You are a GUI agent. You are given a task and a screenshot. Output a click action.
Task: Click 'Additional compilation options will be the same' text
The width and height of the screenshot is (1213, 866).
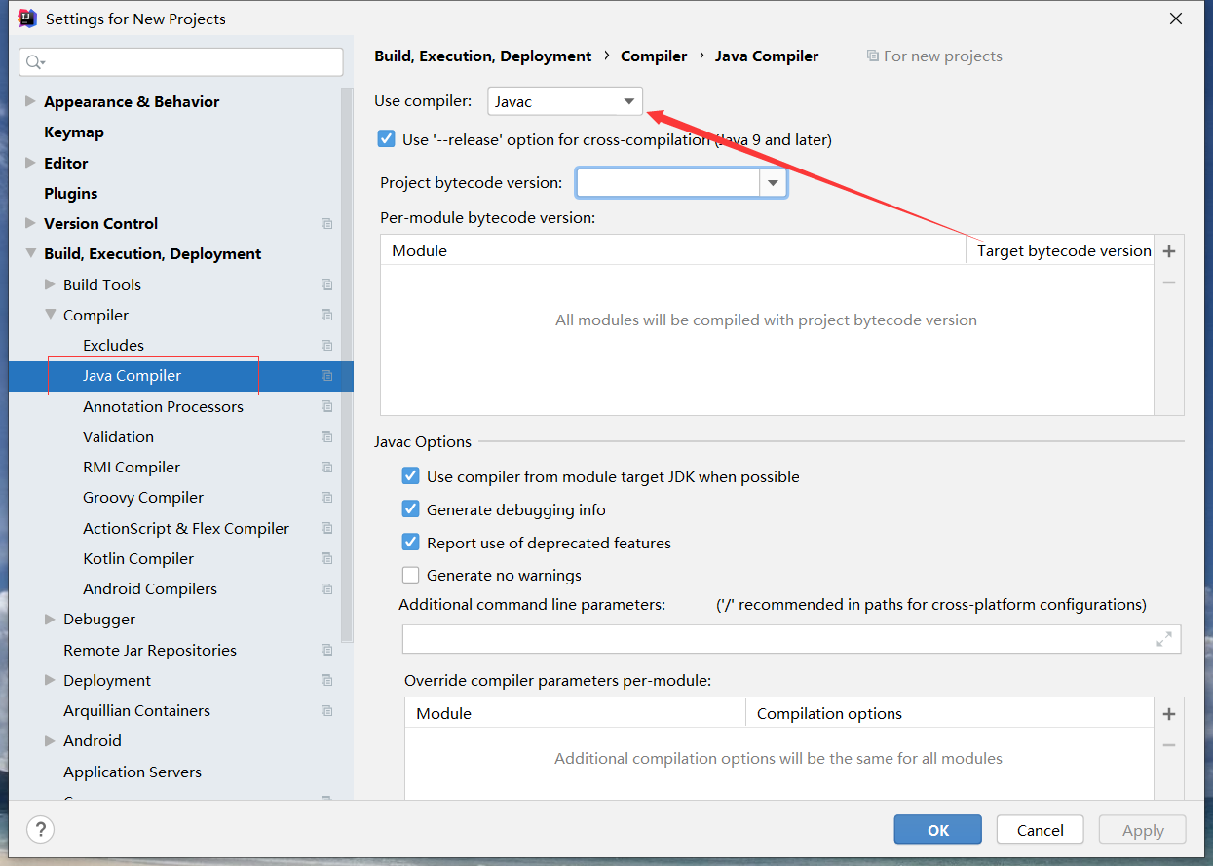click(x=778, y=758)
